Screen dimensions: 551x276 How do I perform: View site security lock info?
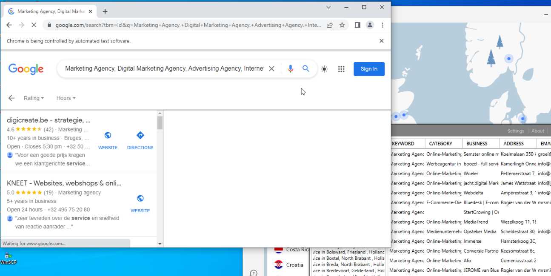[49, 25]
